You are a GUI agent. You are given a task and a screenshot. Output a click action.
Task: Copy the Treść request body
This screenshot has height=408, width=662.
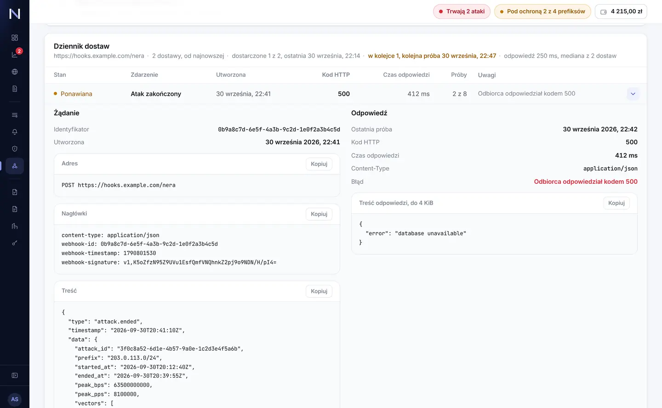click(x=319, y=291)
